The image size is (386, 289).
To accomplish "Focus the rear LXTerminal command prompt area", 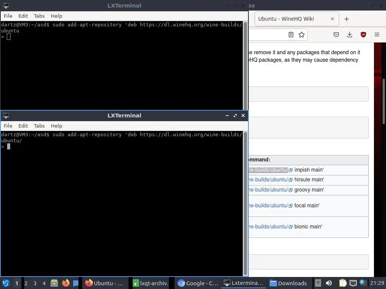I will [122, 65].
